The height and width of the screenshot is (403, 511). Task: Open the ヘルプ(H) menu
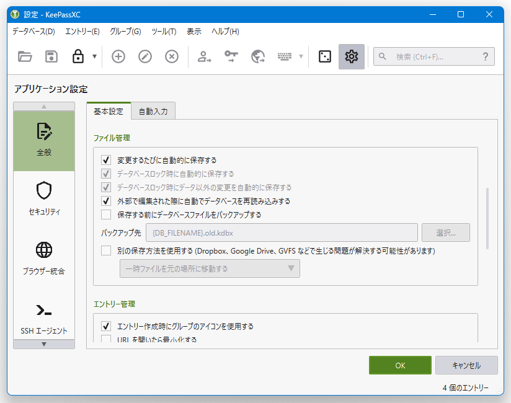point(225,31)
